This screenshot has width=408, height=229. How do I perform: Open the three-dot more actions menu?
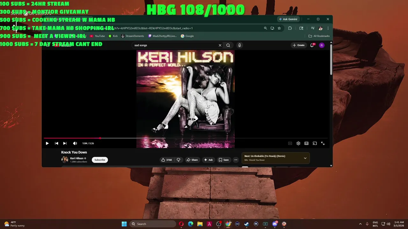(236, 160)
